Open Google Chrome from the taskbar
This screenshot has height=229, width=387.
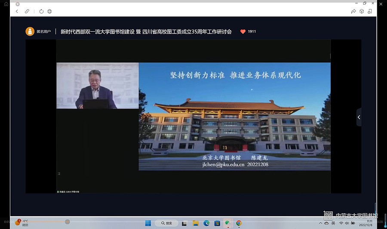[x=239, y=223]
